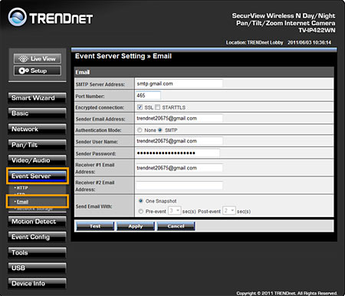
Task: Open the Event Config menu
Action: click(x=37, y=237)
